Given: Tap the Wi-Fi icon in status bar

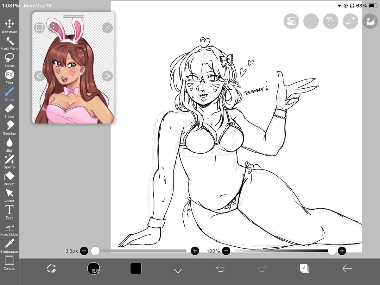Looking at the screenshot, I should tap(339, 6).
